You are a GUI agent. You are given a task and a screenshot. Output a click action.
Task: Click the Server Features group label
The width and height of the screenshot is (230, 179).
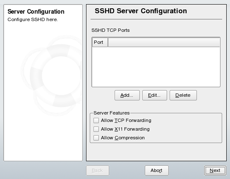111,113
